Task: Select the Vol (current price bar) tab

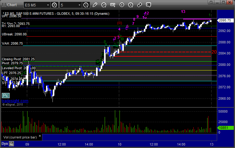Action: pyautogui.click(x=20, y=137)
